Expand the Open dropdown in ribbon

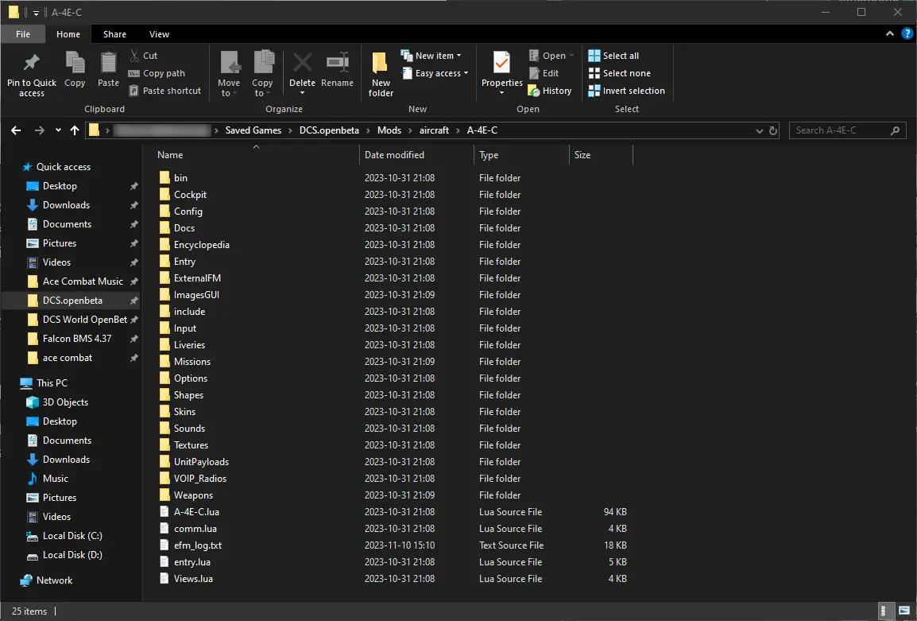point(571,56)
